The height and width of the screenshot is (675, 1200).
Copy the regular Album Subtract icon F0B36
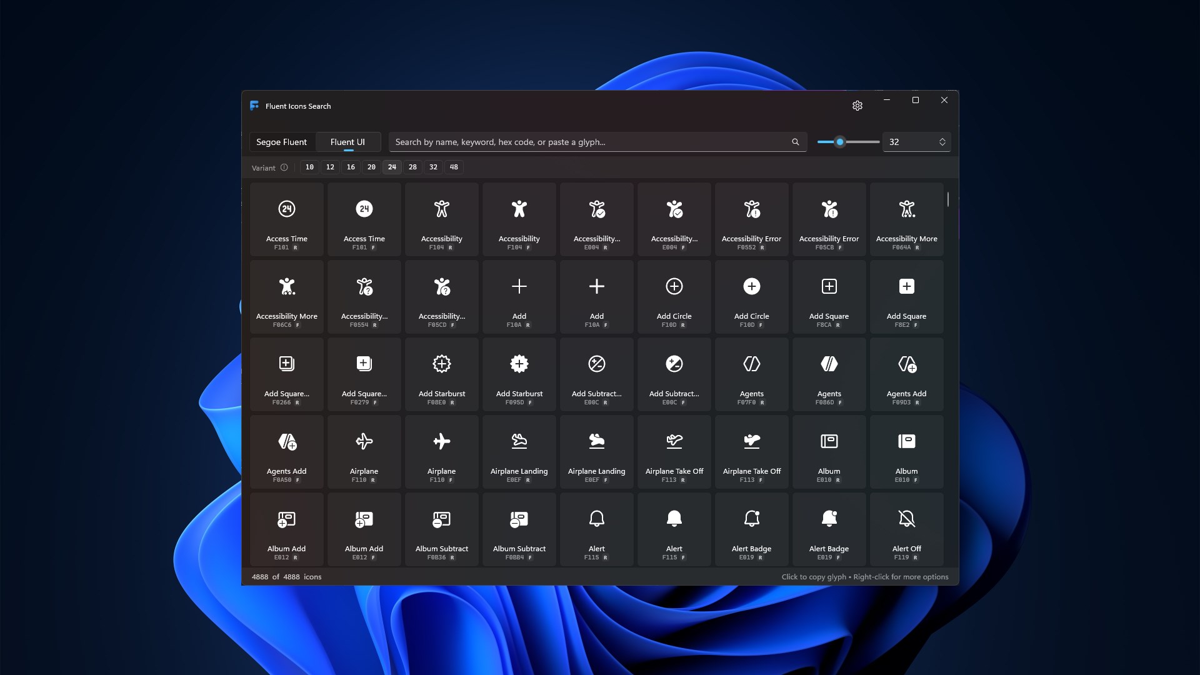[x=442, y=529]
